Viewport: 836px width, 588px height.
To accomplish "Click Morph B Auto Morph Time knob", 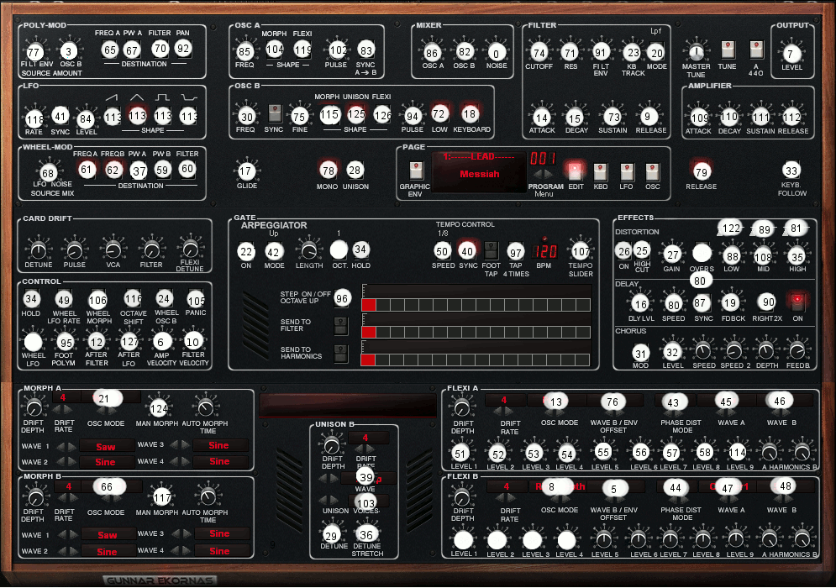I will point(208,496).
